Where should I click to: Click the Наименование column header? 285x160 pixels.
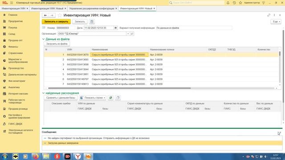[119, 49]
